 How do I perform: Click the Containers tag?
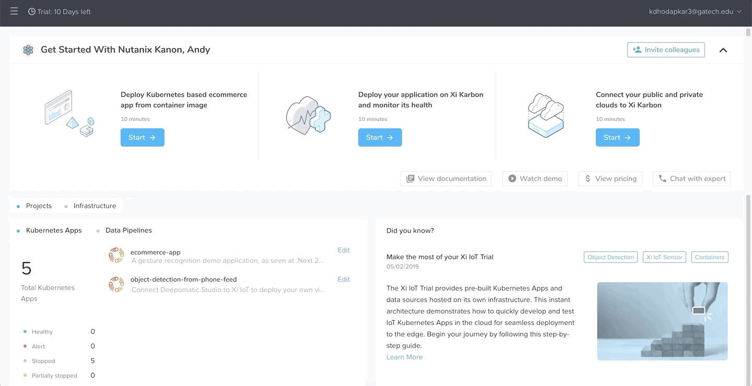pyautogui.click(x=710, y=257)
